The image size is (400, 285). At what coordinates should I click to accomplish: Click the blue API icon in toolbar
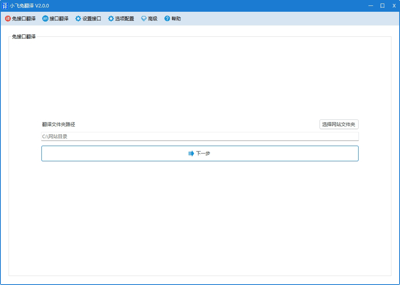click(x=45, y=18)
